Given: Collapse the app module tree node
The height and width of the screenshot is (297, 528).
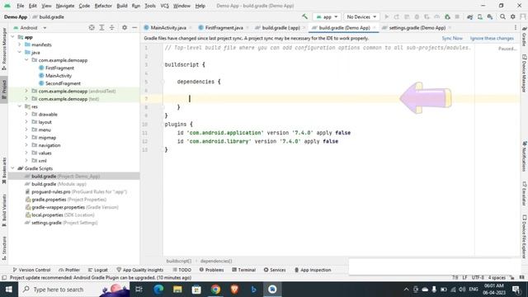Looking at the screenshot, I should (x=13, y=36).
